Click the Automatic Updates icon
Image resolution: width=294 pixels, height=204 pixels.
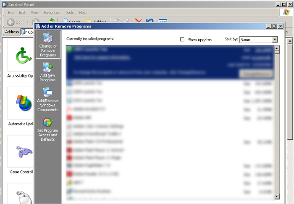[x=21, y=104]
